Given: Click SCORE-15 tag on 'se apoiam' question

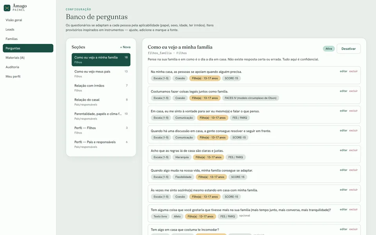Looking at the screenshot, I should click(x=231, y=78).
